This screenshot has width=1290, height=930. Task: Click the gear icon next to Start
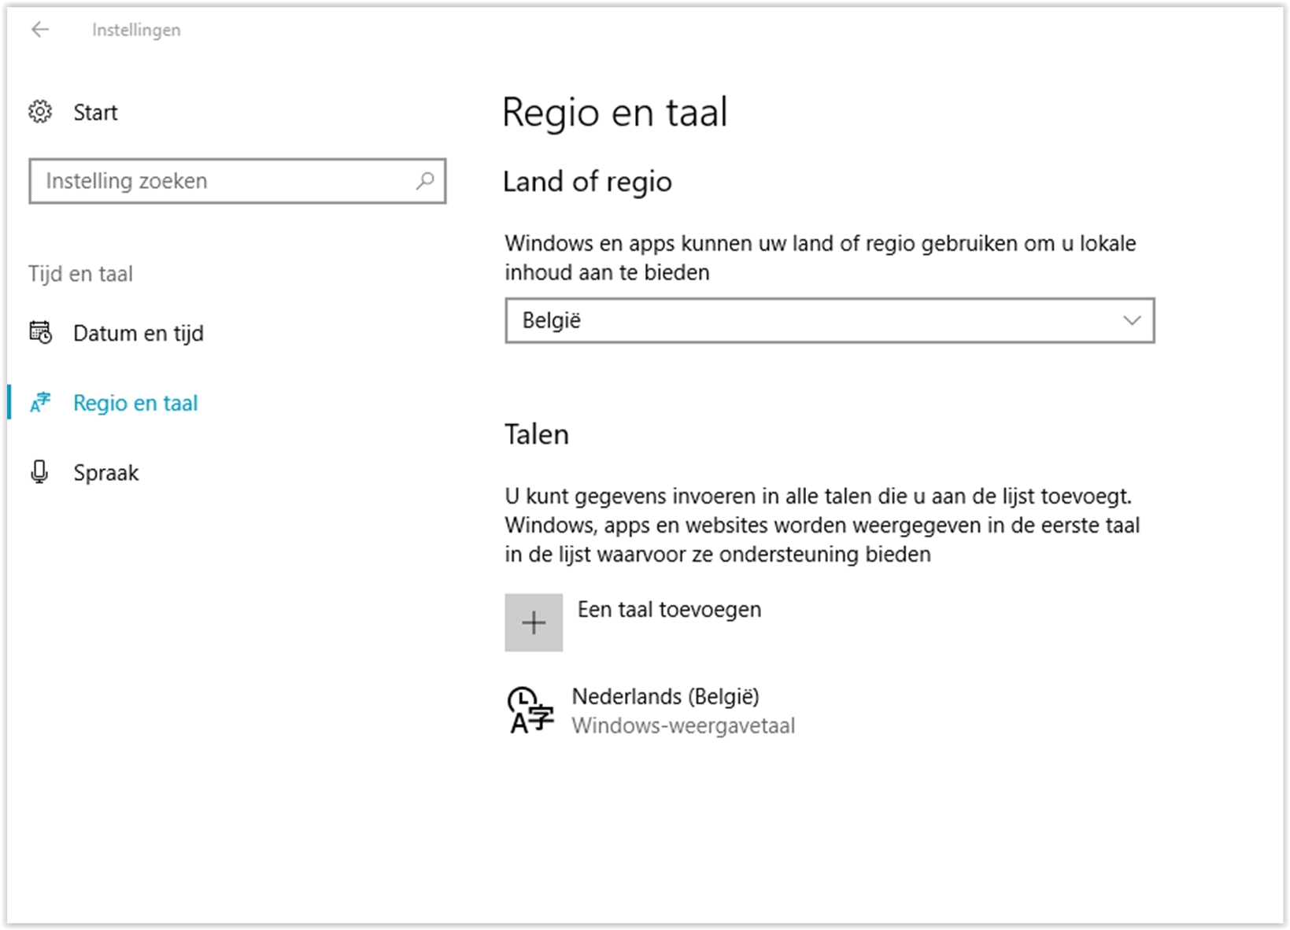click(x=40, y=112)
